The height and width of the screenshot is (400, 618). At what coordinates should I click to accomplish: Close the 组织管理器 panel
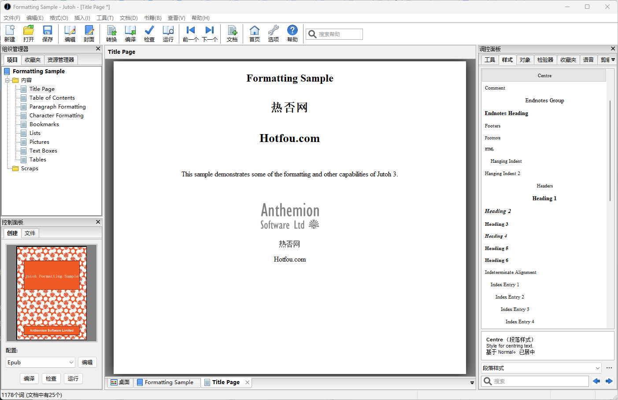point(98,49)
